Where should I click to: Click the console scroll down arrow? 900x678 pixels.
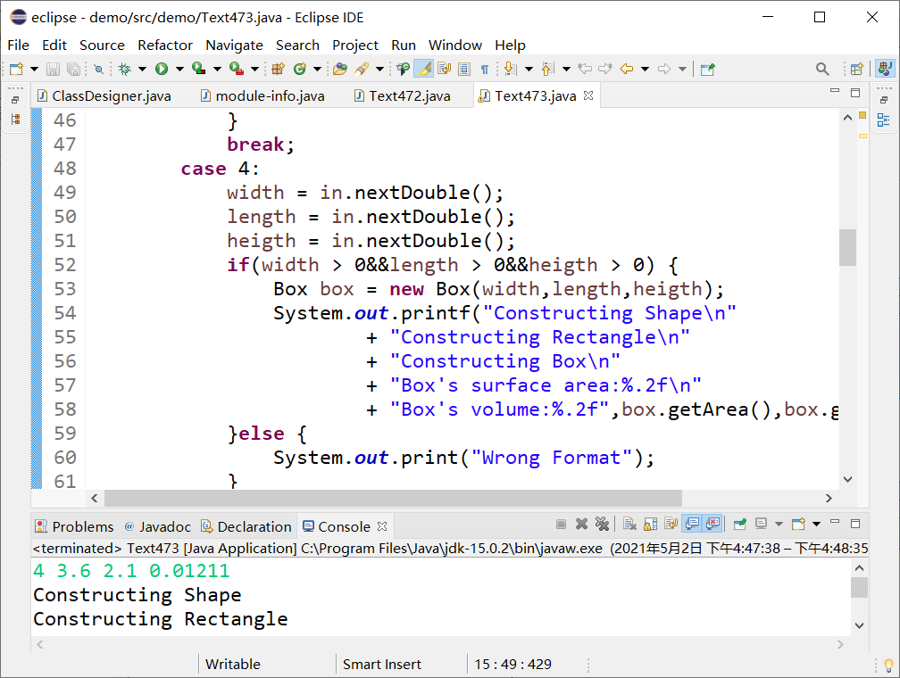859,625
